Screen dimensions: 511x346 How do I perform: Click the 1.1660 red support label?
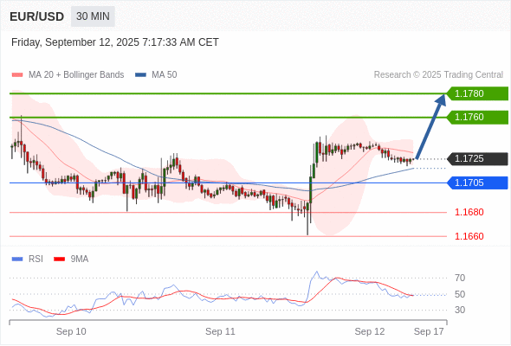(469, 236)
